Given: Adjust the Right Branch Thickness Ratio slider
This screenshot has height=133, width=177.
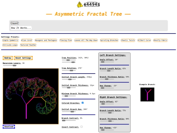Looking at the screenshot, I should [107, 121].
